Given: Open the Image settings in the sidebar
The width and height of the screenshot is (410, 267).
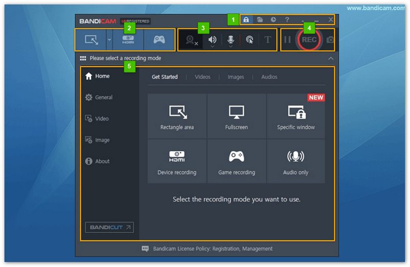Looking at the screenshot, I should (97, 140).
